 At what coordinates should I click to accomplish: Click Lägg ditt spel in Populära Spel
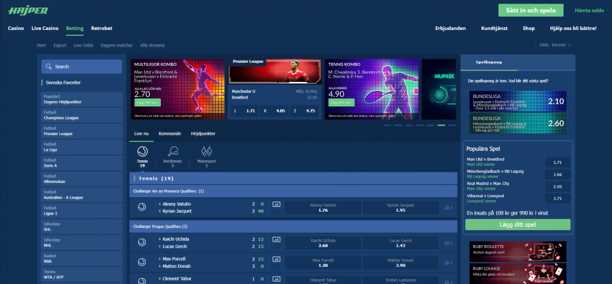tap(518, 225)
